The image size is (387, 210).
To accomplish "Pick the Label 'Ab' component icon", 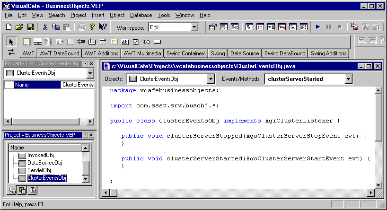I will 125,42.
